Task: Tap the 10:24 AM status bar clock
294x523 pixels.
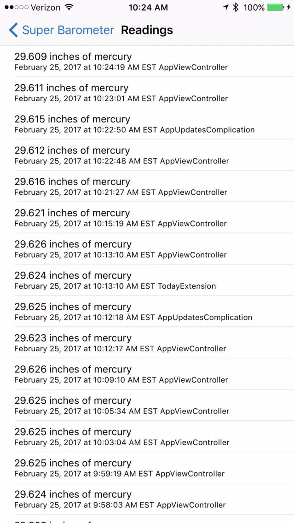Action: pyautogui.click(x=148, y=7)
